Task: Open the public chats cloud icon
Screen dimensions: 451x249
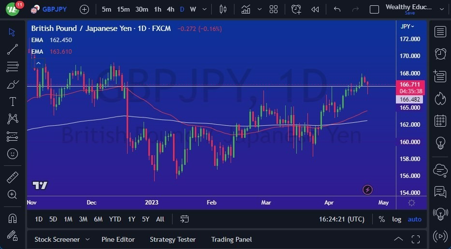Action: [x=440, y=170]
